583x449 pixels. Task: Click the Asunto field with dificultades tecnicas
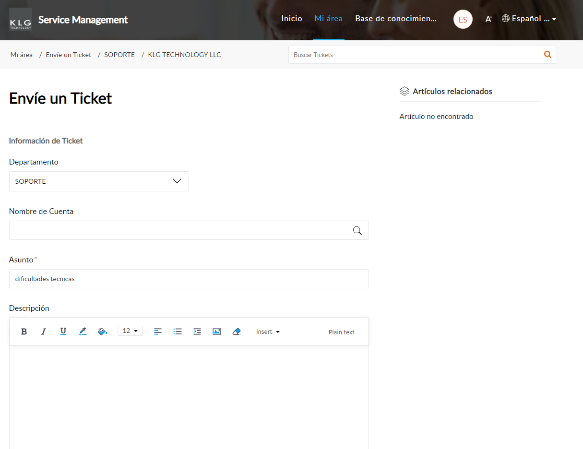coord(189,279)
